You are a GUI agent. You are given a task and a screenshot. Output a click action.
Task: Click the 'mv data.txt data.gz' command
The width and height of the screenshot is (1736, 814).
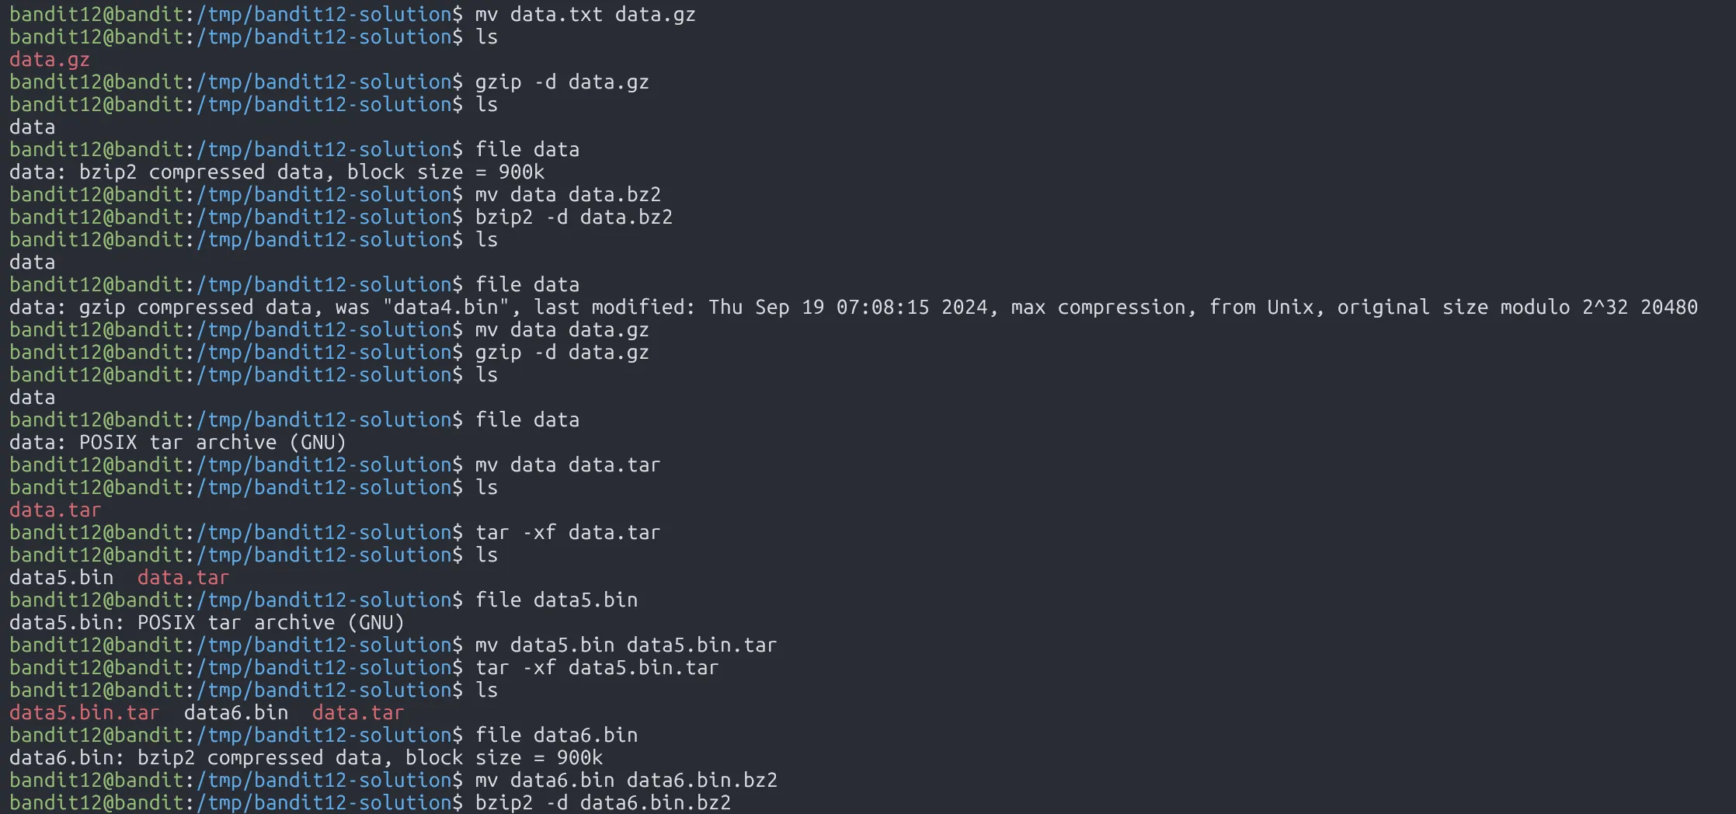click(585, 15)
